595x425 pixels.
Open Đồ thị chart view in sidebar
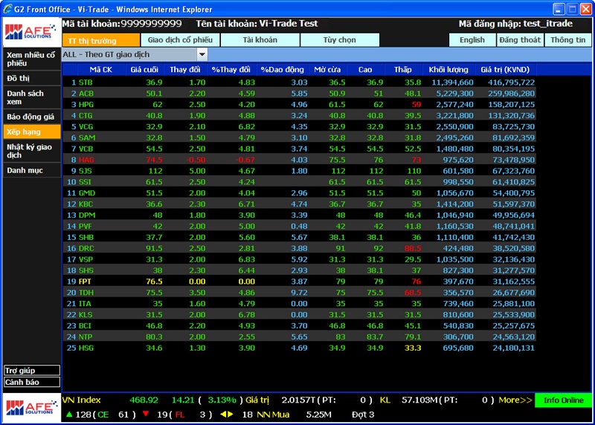pos(31,78)
